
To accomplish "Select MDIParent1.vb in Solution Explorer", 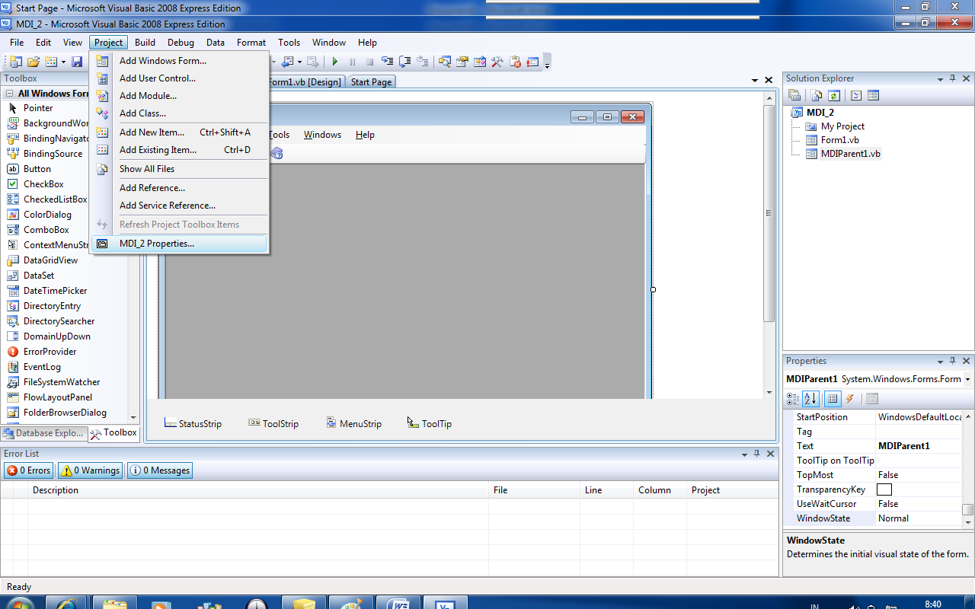I will (x=850, y=154).
